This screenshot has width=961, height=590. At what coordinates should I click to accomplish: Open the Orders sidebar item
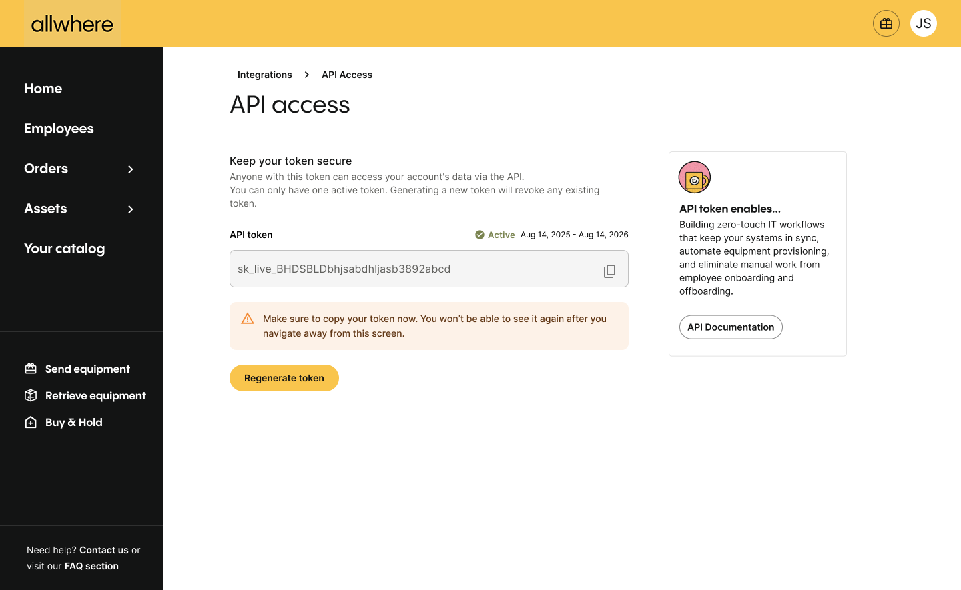(x=46, y=169)
